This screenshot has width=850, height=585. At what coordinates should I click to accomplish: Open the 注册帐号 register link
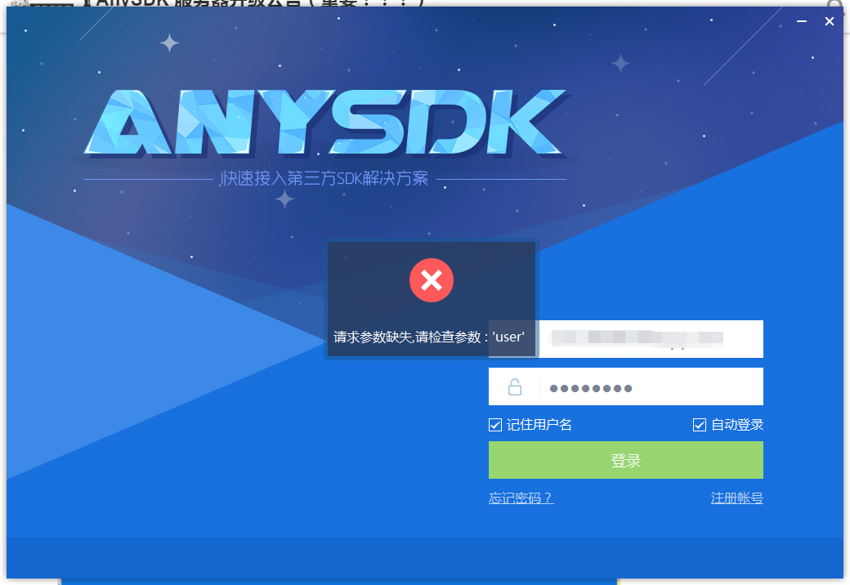pos(736,498)
